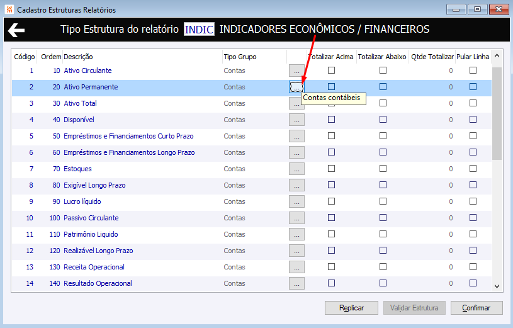Check Totalizar Abaixo for Receita Operacional
This screenshot has height=328, width=513.
383,267
